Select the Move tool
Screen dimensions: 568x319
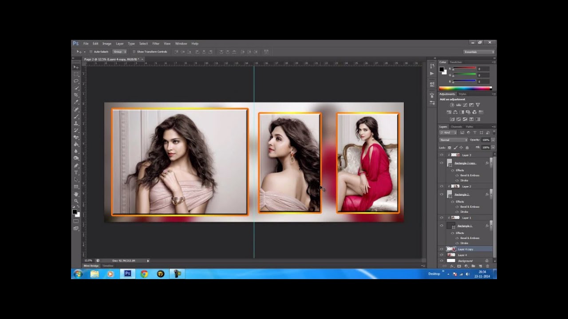click(x=76, y=67)
